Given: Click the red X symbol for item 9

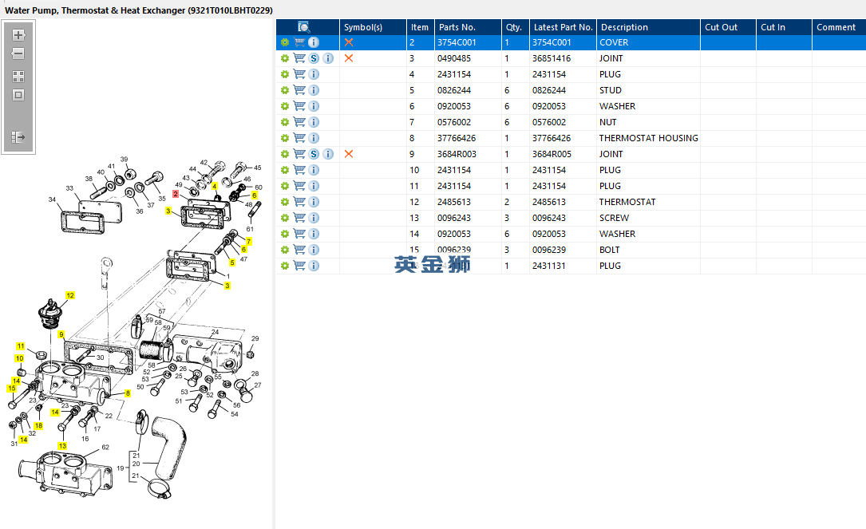Looking at the screenshot, I should (349, 154).
